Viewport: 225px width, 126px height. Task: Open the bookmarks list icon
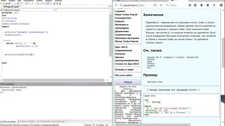(x=195, y=5)
